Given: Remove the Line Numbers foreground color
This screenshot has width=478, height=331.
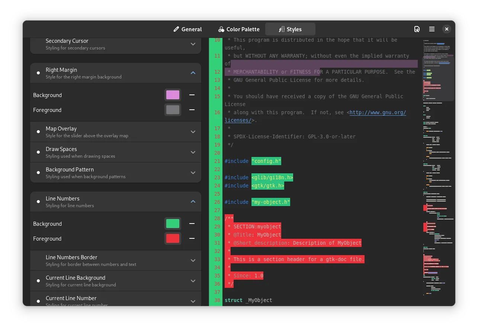Looking at the screenshot, I should coord(192,239).
